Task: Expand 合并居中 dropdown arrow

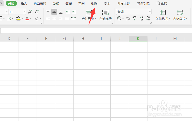Action: 95,19
